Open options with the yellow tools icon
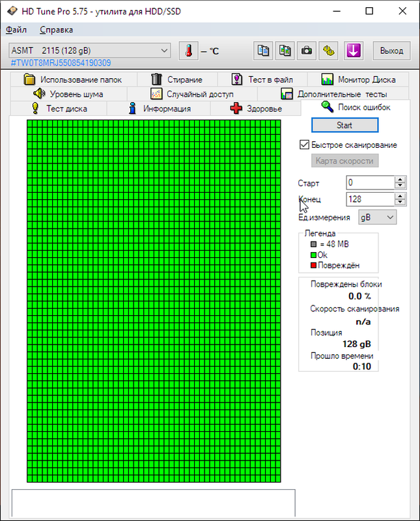The width and height of the screenshot is (420, 521). pyautogui.click(x=329, y=51)
